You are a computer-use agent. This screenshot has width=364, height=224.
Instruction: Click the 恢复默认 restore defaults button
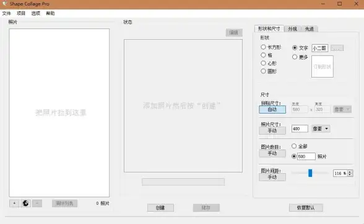(x=306, y=208)
